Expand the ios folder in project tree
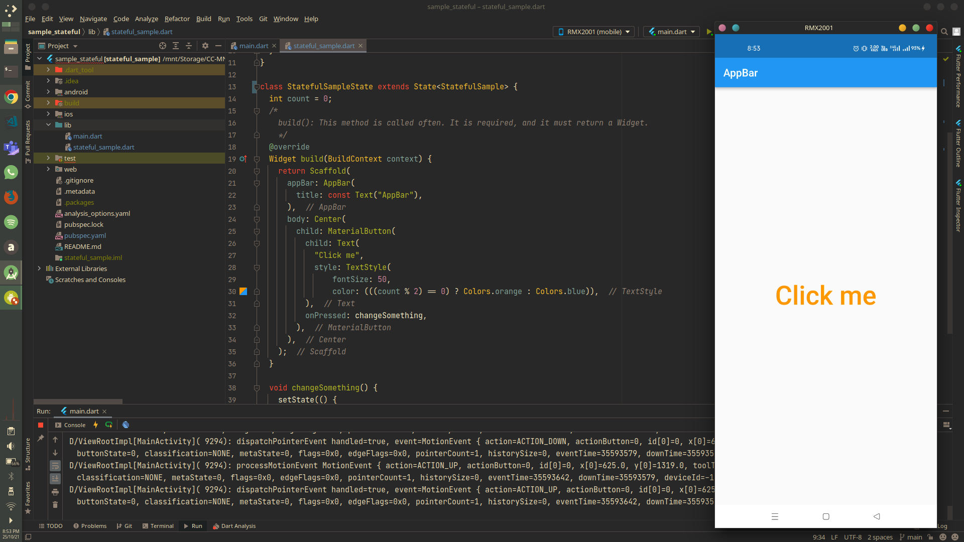Image resolution: width=964 pixels, height=542 pixels. click(x=48, y=114)
